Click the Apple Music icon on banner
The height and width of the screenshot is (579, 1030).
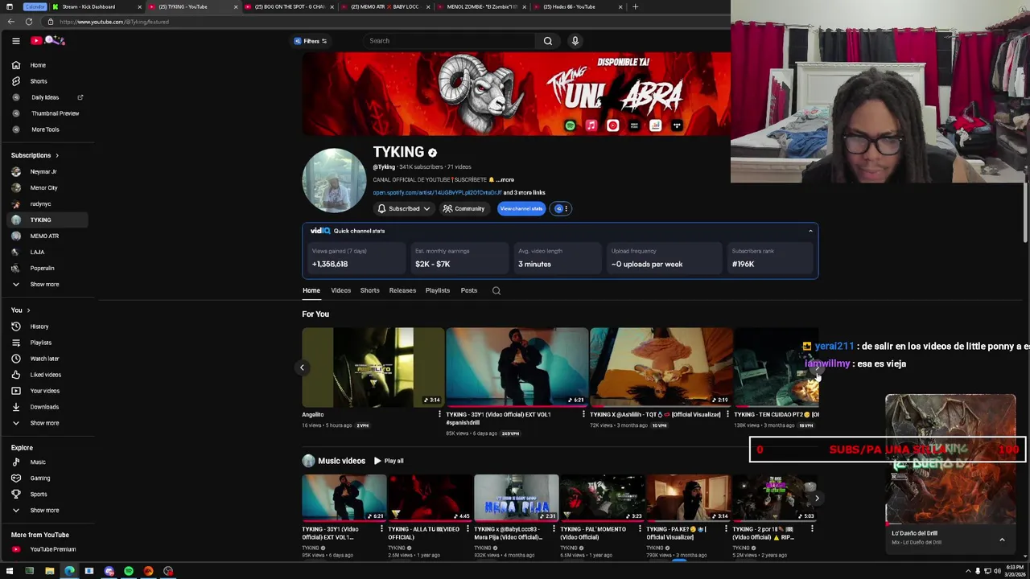(x=591, y=125)
